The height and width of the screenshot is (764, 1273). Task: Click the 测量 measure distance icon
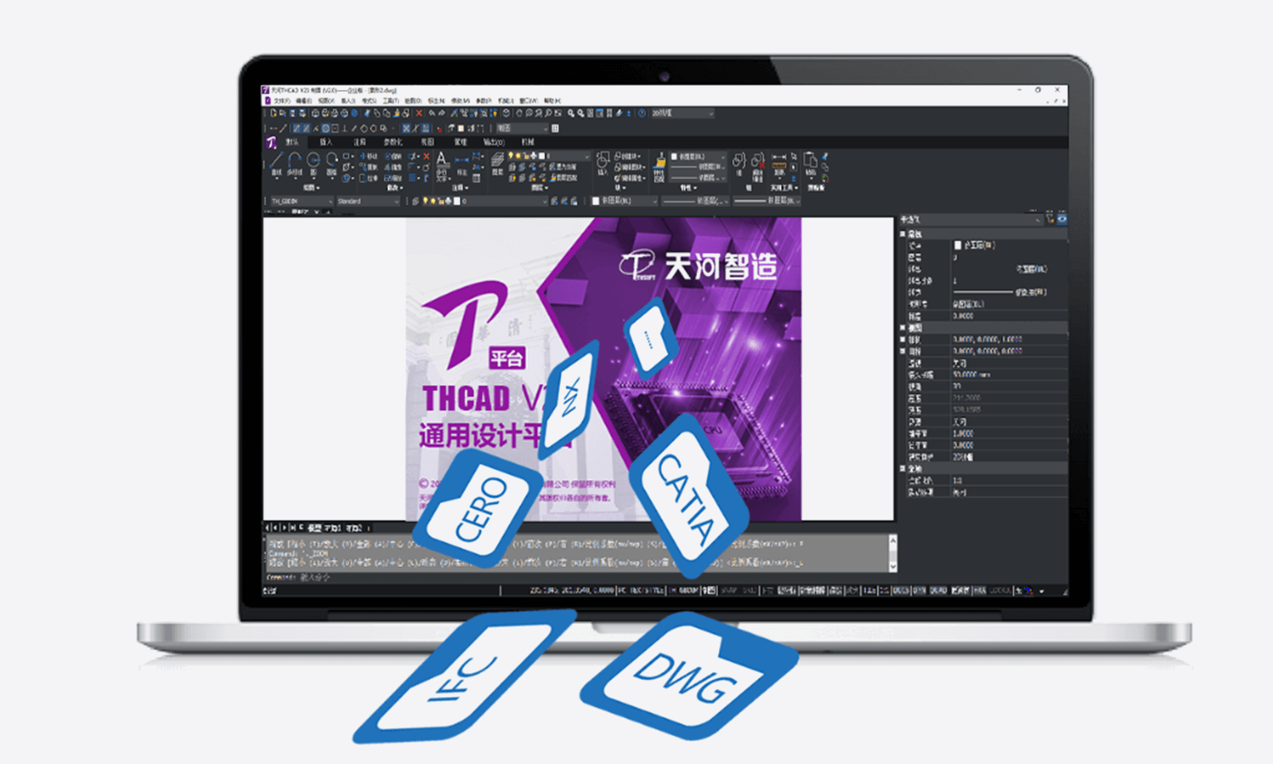(779, 165)
